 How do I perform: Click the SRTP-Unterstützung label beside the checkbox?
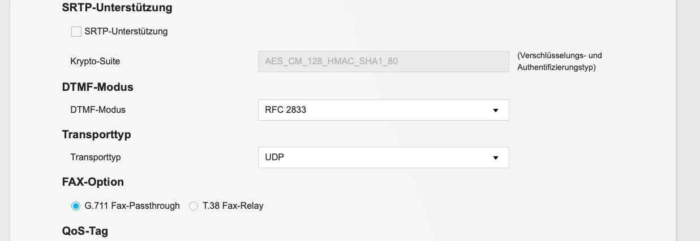coord(126,32)
